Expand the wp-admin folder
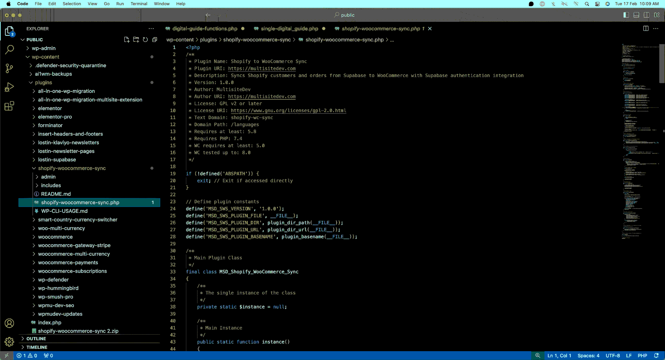 click(x=43, y=48)
